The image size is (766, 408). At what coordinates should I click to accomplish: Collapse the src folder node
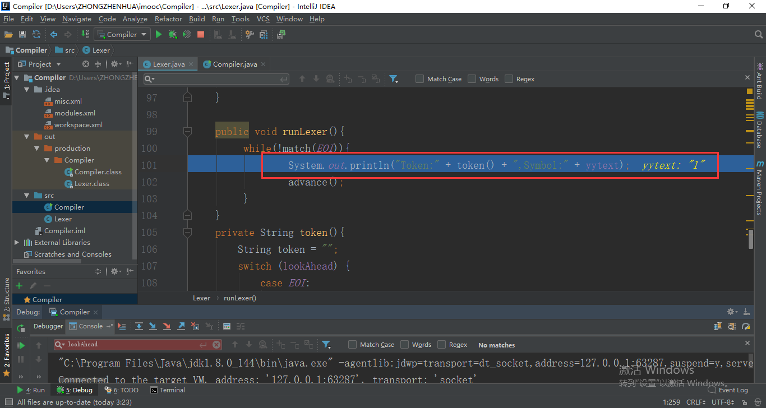[27, 196]
